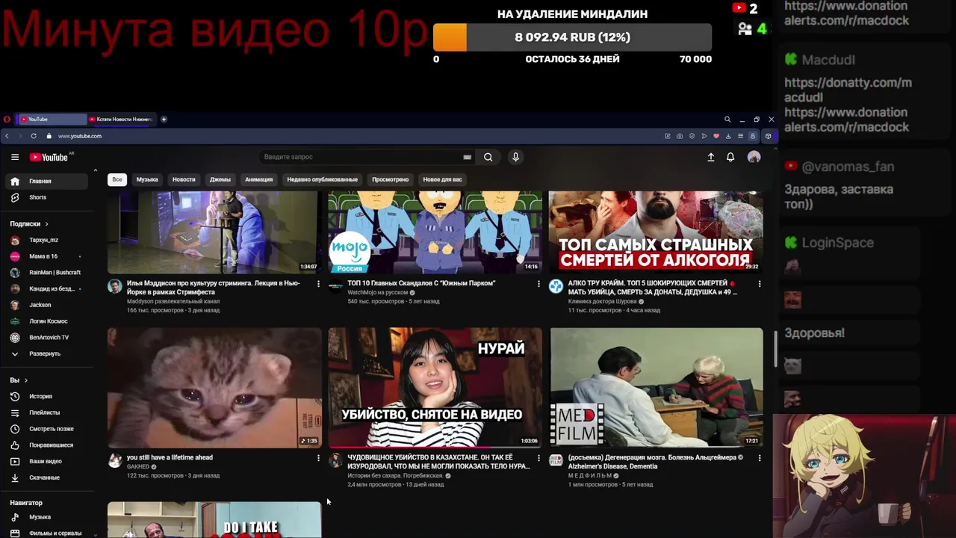Open Opera menu logo

(7, 120)
